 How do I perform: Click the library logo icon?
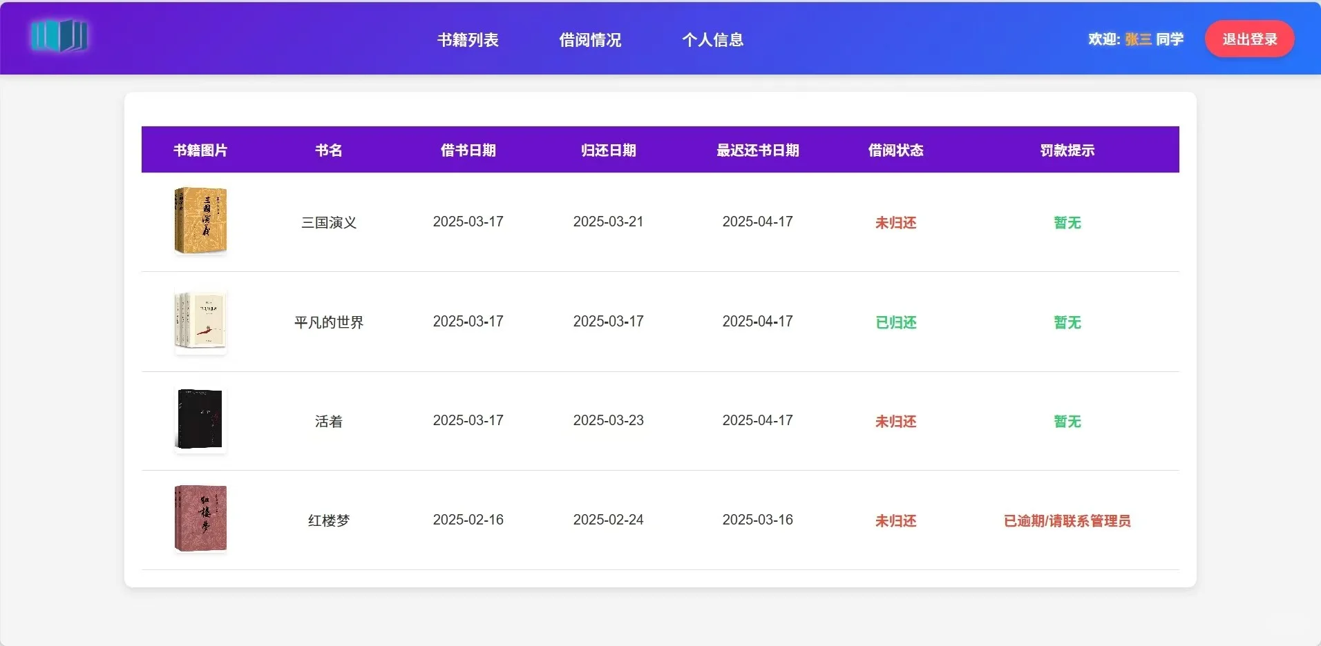(60, 37)
